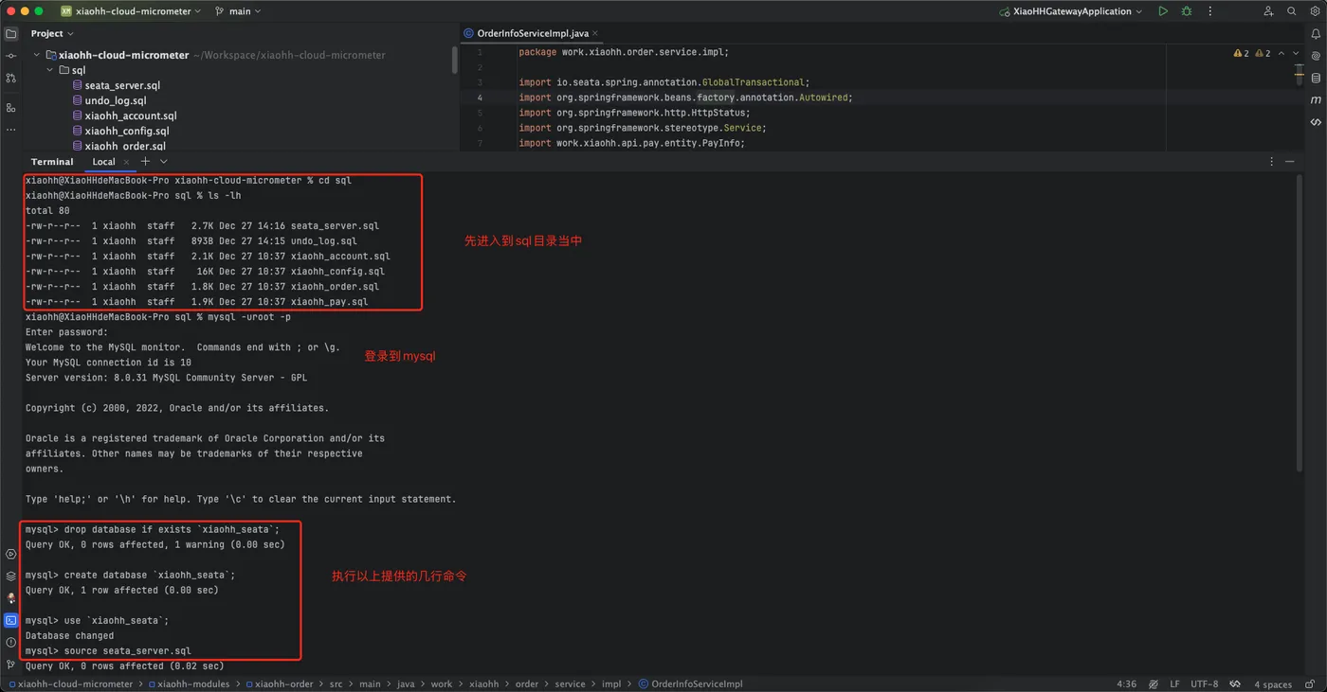1327x692 pixels.
Task: Open Search Everywhere magnifier icon
Action: (x=1292, y=11)
